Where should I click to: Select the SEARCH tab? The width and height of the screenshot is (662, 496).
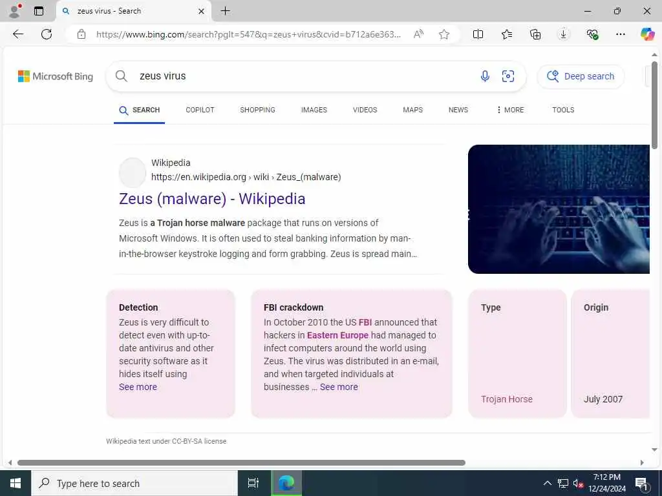pos(140,110)
